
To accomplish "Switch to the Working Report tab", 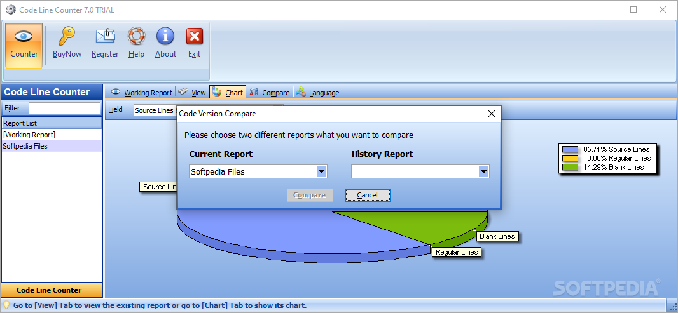I will [x=142, y=93].
